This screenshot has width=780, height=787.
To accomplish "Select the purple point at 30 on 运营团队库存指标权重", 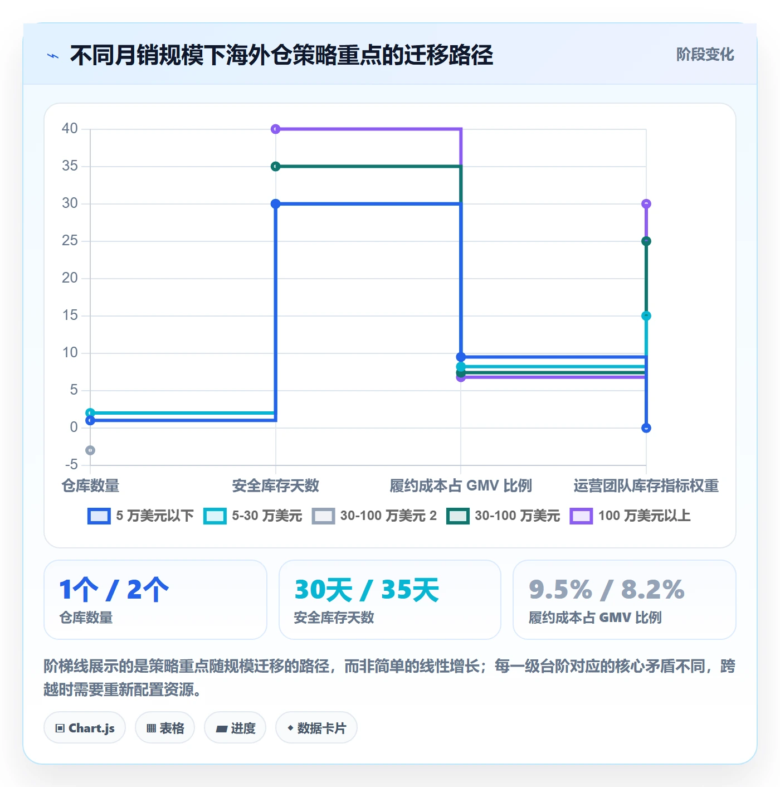I will [646, 204].
